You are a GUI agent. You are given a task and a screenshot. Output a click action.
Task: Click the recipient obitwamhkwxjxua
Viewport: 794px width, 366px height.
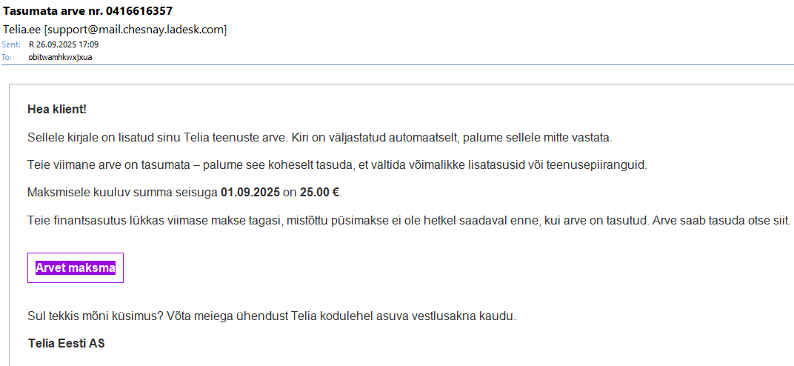pyautogui.click(x=60, y=57)
